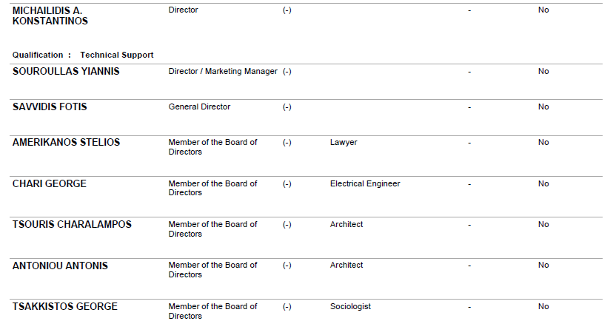This screenshot has height=321, width=613.
Task: Click the Sociologist profession text
Action: [350, 306]
